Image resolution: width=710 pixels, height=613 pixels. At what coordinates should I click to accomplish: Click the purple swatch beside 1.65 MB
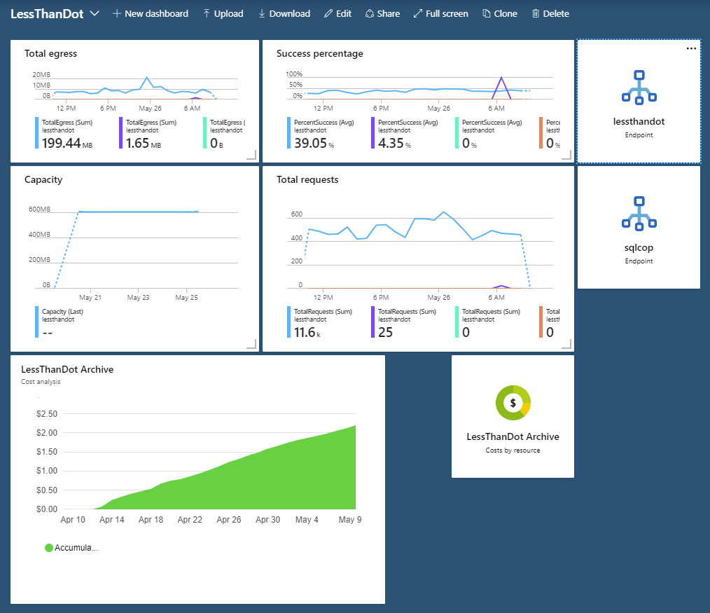click(120, 132)
